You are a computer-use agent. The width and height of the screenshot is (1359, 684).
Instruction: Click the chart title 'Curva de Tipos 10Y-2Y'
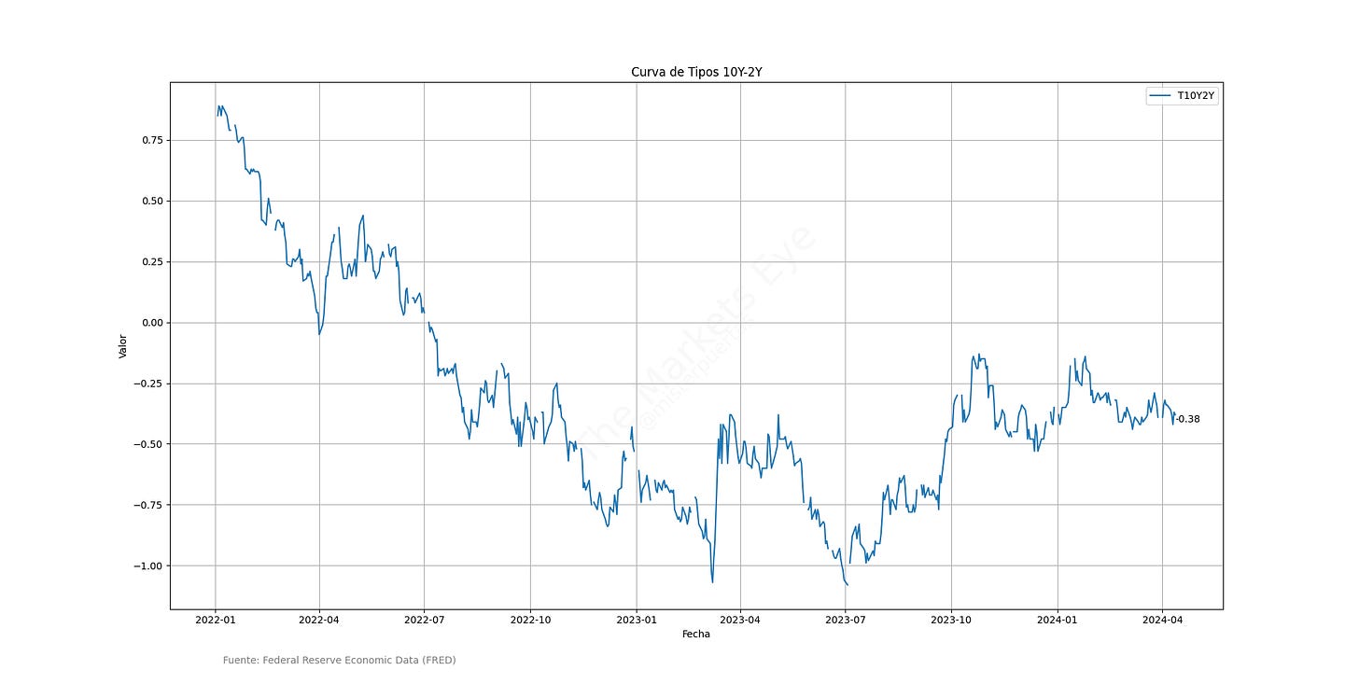[x=696, y=73]
